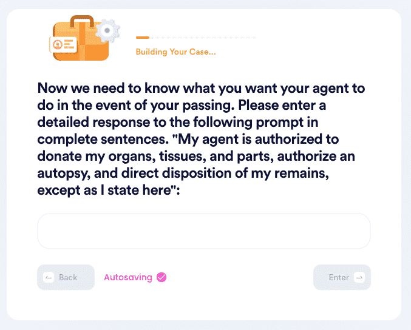Click the brown briefcase handle
The width and height of the screenshot is (411, 330).
coord(82,21)
